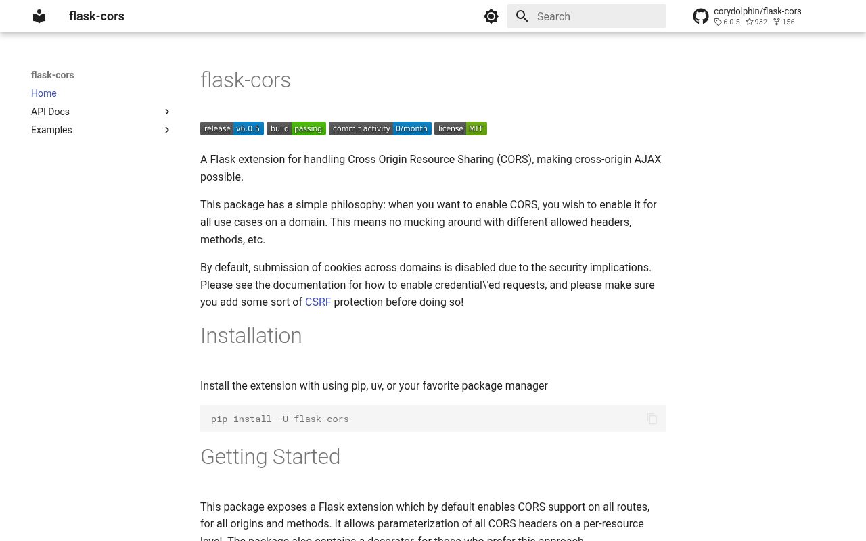This screenshot has width=866, height=541.
Task: Open the GitHub octocat repository icon
Action: coord(701,16)
